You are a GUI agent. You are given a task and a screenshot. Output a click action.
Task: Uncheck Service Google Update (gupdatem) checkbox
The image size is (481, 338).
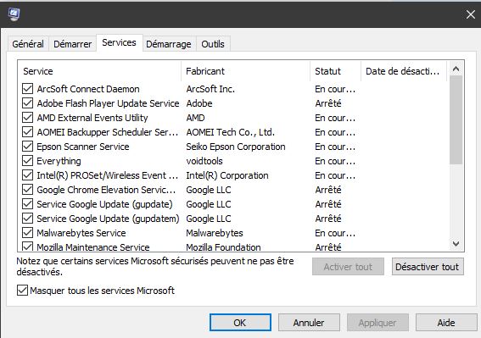(x=28, y=219)
